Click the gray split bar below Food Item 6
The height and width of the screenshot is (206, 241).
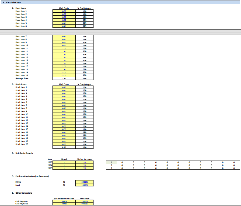(120, 31)
